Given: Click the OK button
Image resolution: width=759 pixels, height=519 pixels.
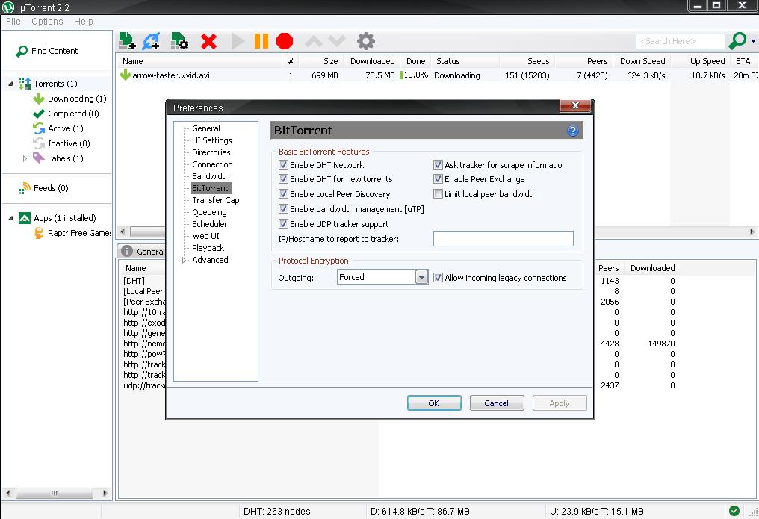Looking at the screenshot, I should coord(433,403).
